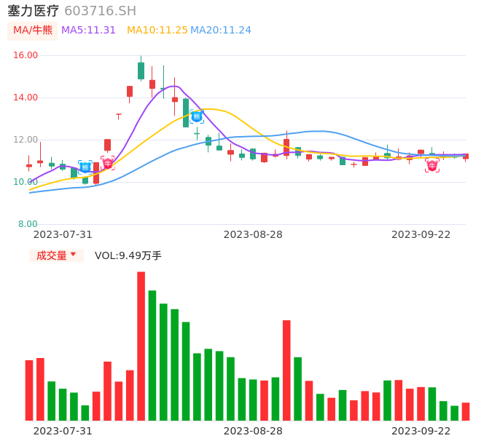Toggle the MA10 yellow line legend
Image resolution: width=500 pixels, height=441 pixels.
tap(157, 31)
